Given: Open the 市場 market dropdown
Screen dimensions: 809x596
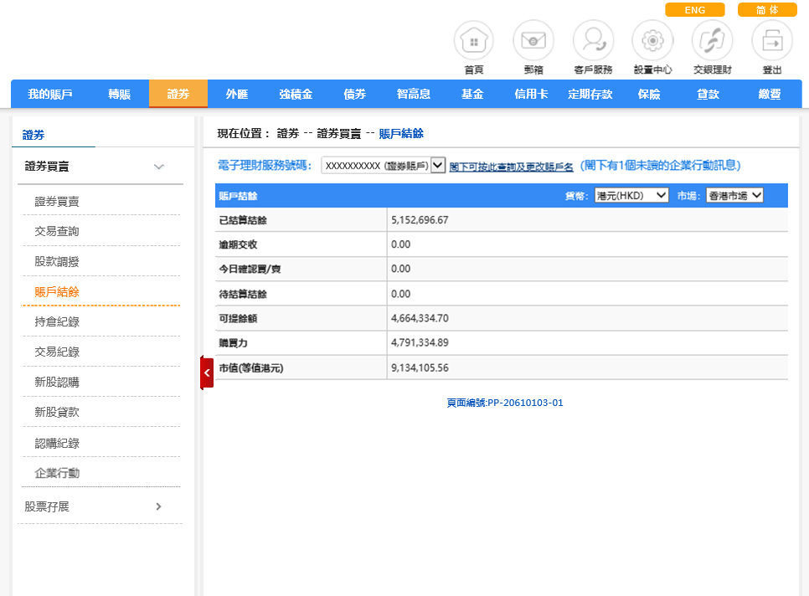Looking at the screenshot, I should coord(734,195).
